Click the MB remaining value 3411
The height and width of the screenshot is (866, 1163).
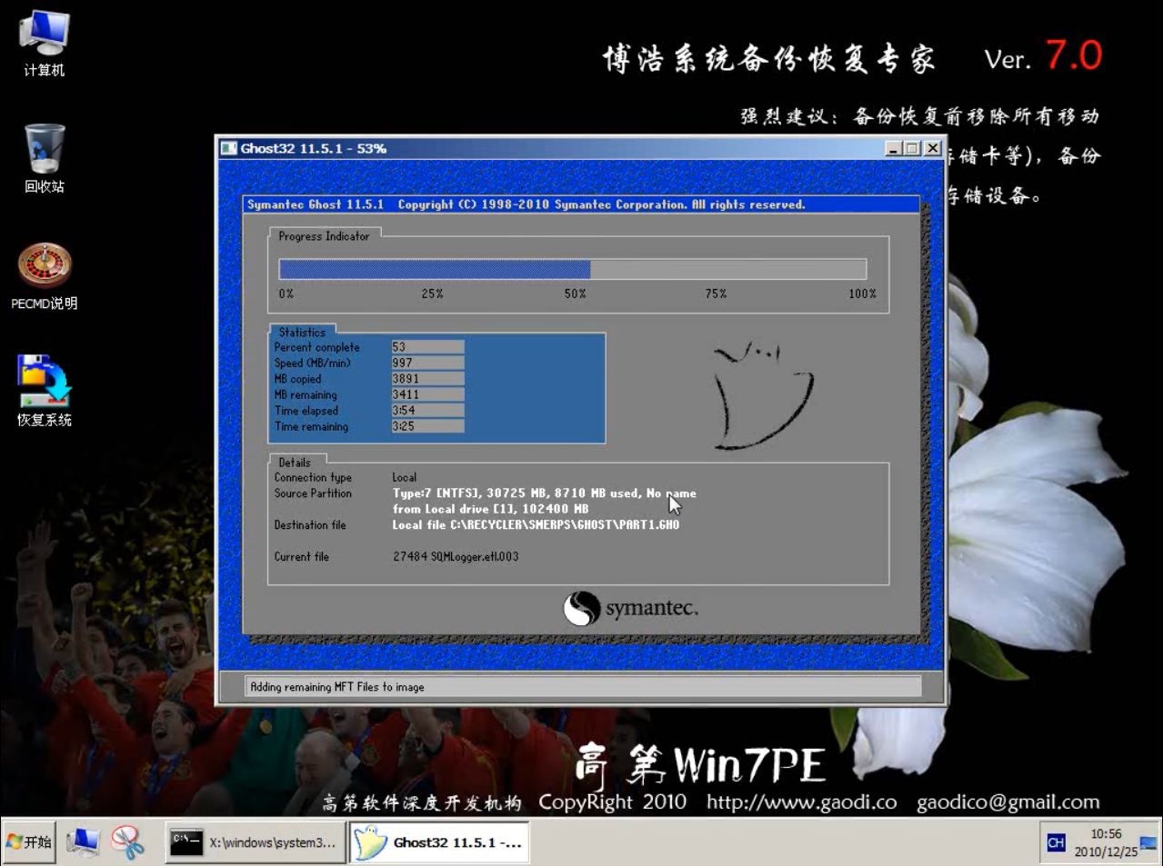[427, 394]
